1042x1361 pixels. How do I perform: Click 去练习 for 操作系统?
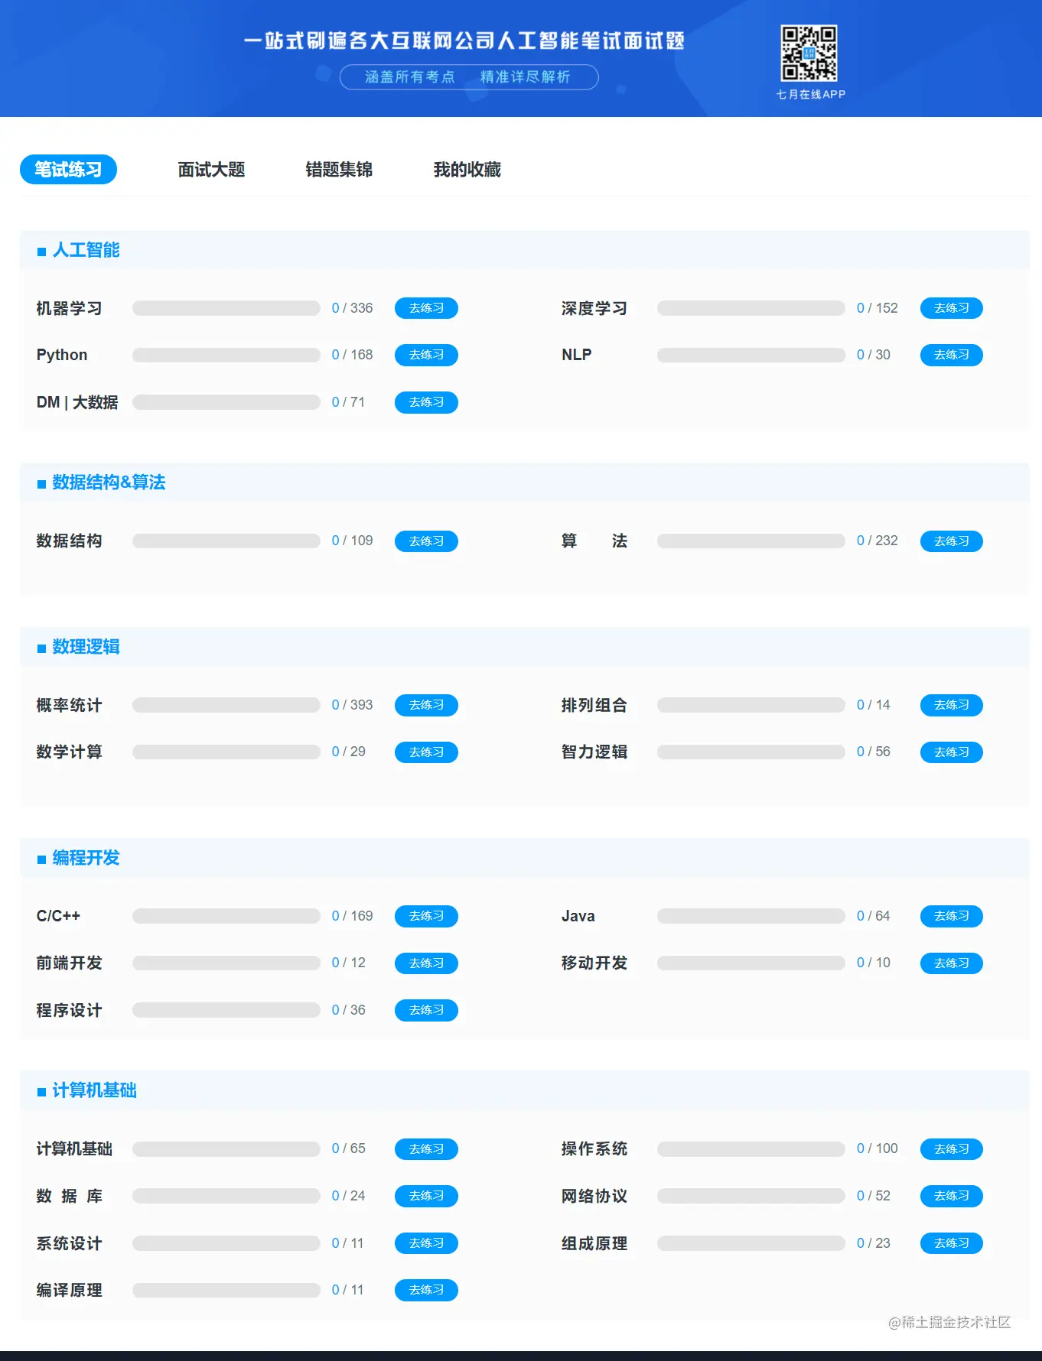951,1149
